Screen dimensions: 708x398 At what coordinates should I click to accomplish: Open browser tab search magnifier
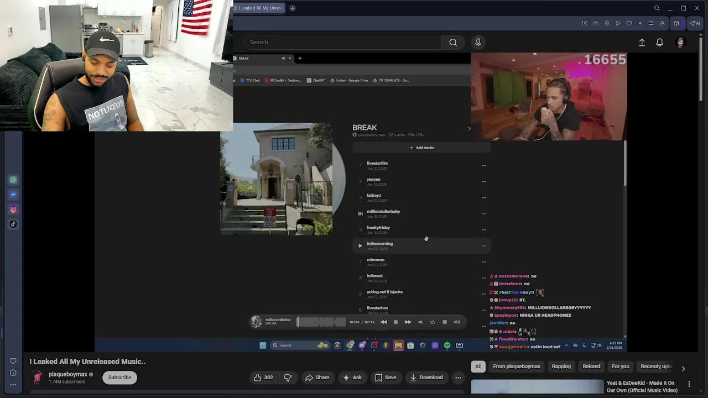(657, 8)
